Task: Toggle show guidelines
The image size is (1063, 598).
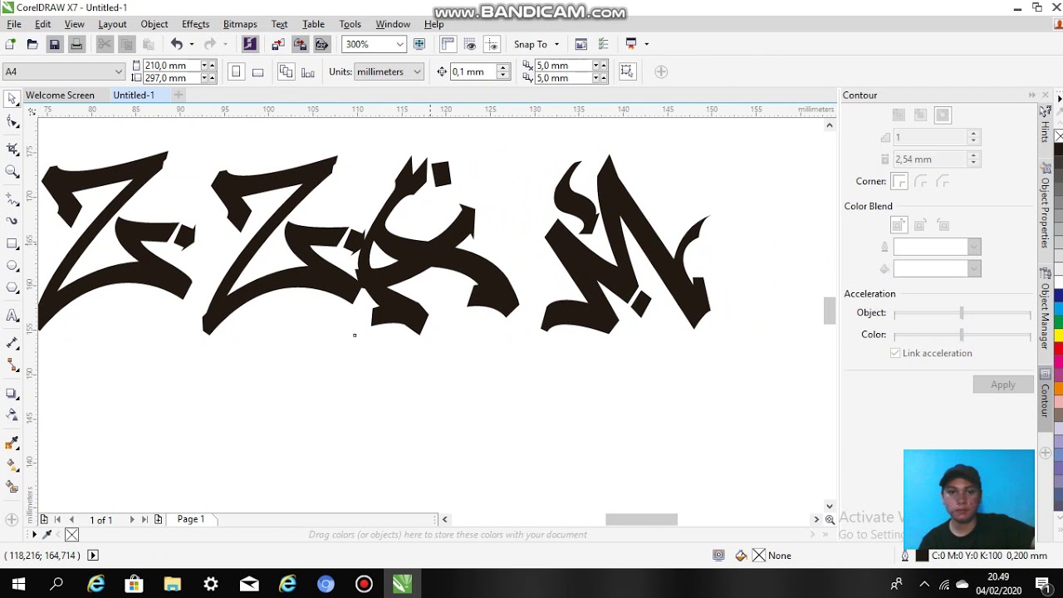Action: (492, 44)
